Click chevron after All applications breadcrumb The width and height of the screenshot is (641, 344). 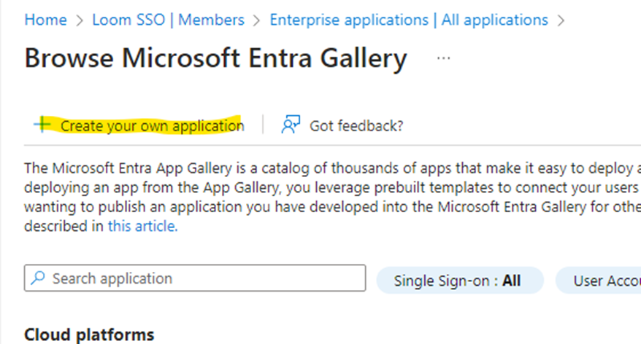coord(561,20)
